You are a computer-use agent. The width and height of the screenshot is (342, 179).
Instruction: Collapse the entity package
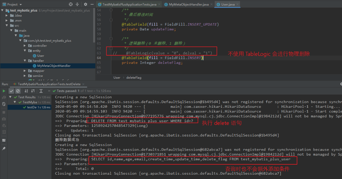(25, 51)
